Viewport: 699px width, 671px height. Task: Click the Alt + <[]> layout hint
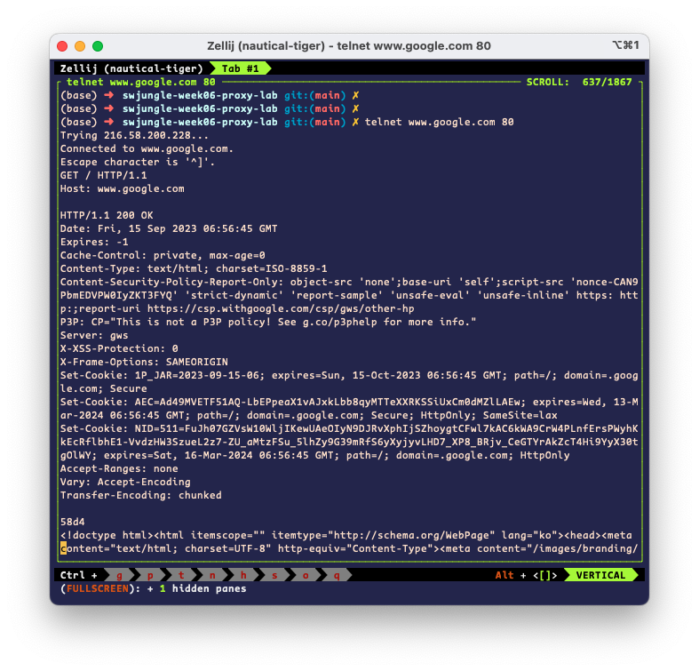[x=526, y=575]
